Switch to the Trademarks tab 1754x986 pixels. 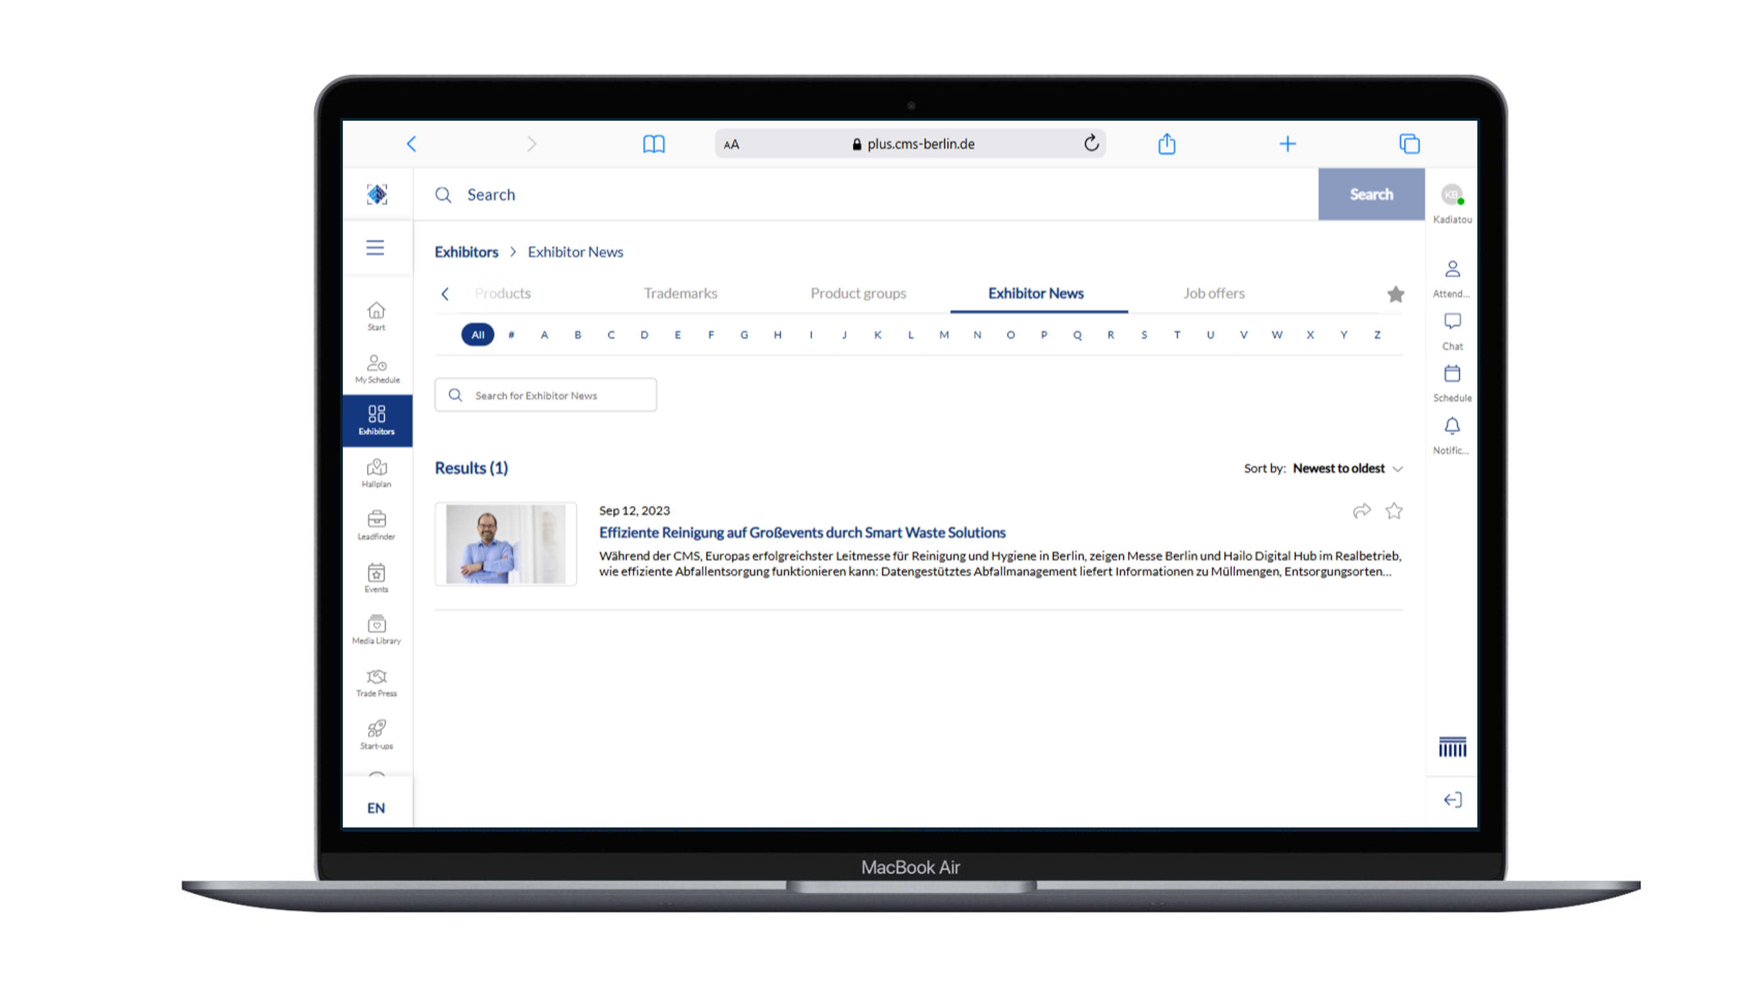coord(680,293)
